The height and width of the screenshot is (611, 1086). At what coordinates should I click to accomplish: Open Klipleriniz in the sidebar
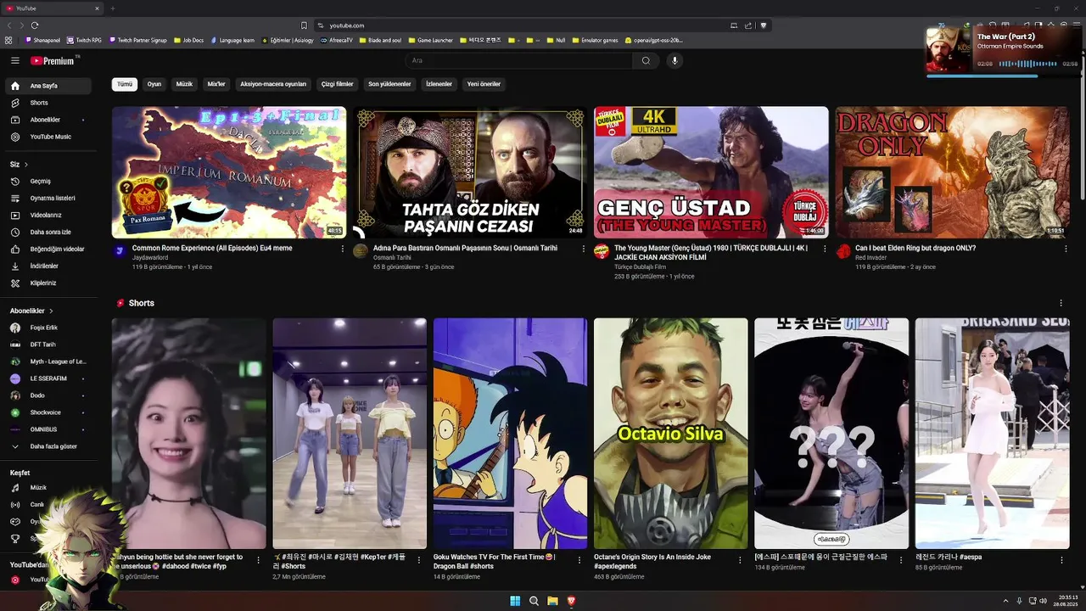point(48,283)
